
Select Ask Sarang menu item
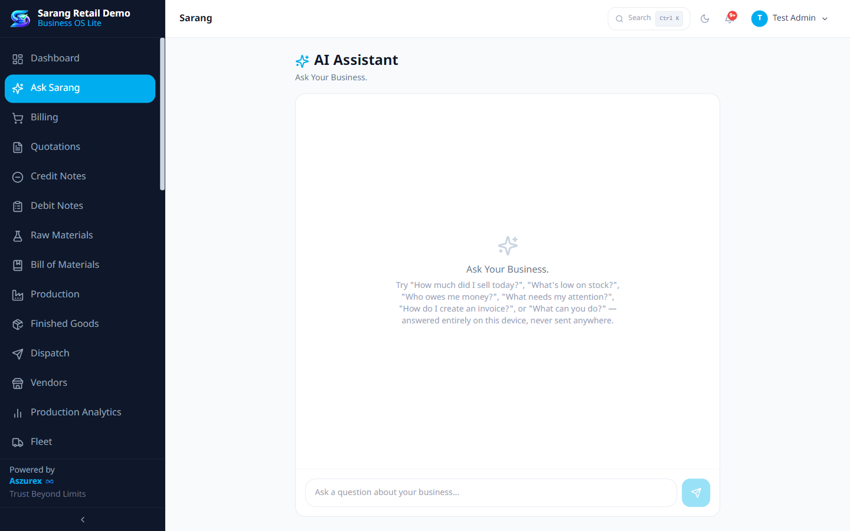coord(80,88)
